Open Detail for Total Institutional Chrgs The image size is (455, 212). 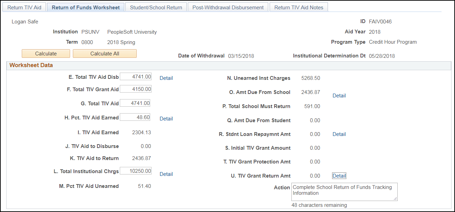click(166, 174)
